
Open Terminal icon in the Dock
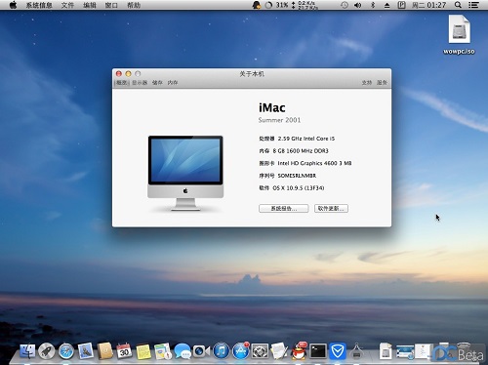(x=318, y=351)
